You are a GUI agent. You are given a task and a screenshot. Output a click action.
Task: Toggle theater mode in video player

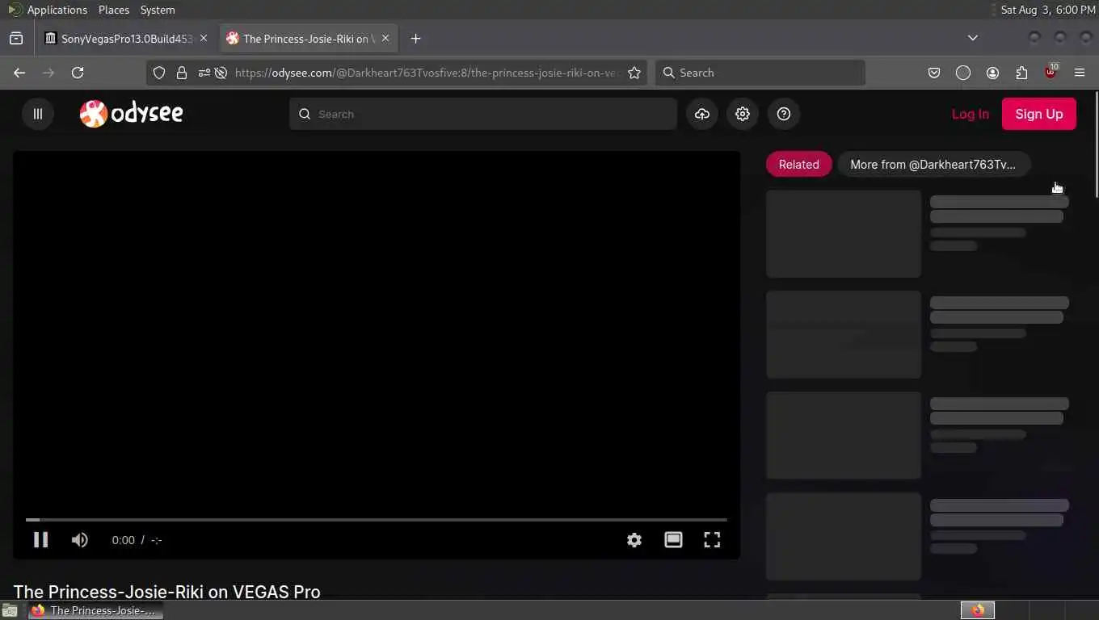[673, 540]
